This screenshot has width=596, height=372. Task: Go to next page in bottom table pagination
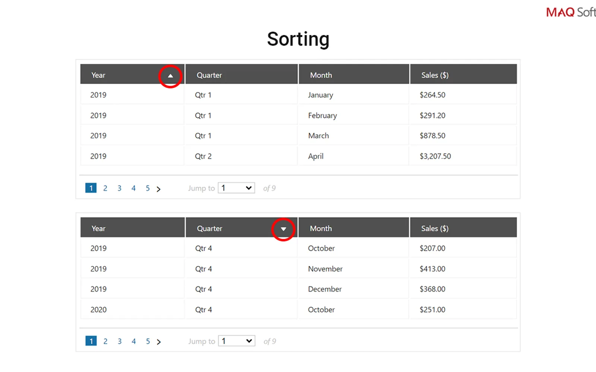[159, 342]
